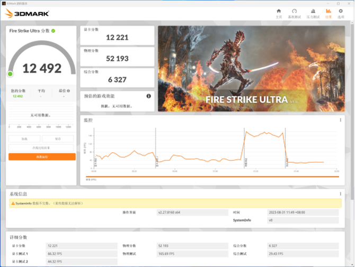
Task: Click the combined score card showing 6 327
Action: pos(117,78)
